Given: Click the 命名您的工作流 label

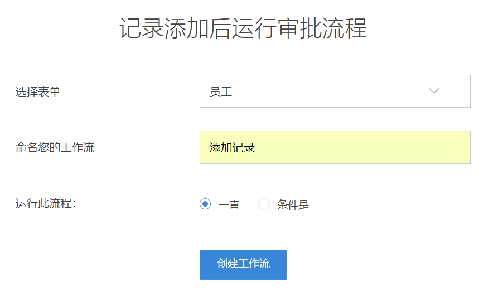Looking at the screenshot, I should tap(55, 148).
